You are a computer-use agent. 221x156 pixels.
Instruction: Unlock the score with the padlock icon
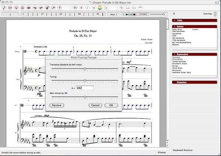pos(47,8)
